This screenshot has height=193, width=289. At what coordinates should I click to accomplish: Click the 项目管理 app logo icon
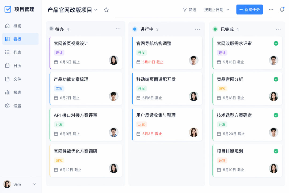coord(8,9)
